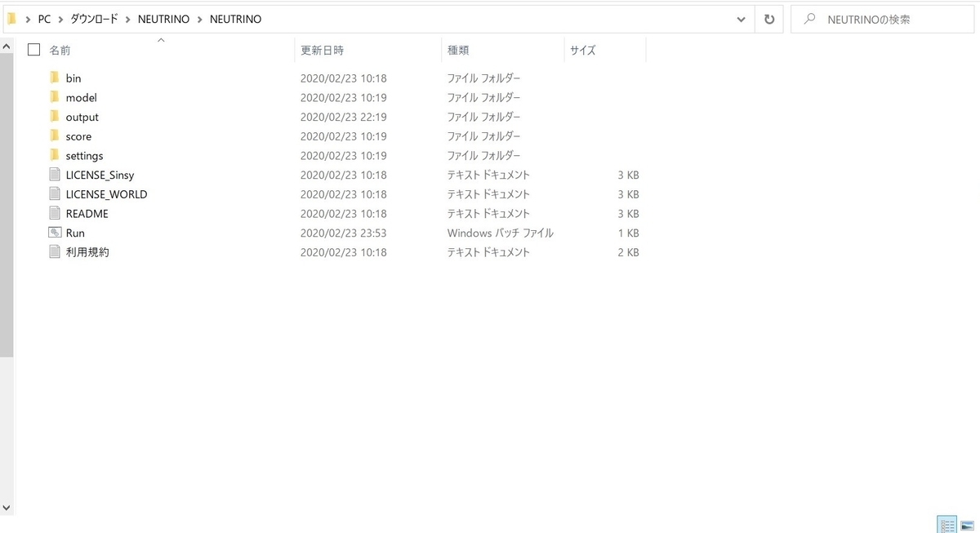Click the bin folder icon
Screen dimensions: 980x533
pyautogui.click(x=55, y=78)
